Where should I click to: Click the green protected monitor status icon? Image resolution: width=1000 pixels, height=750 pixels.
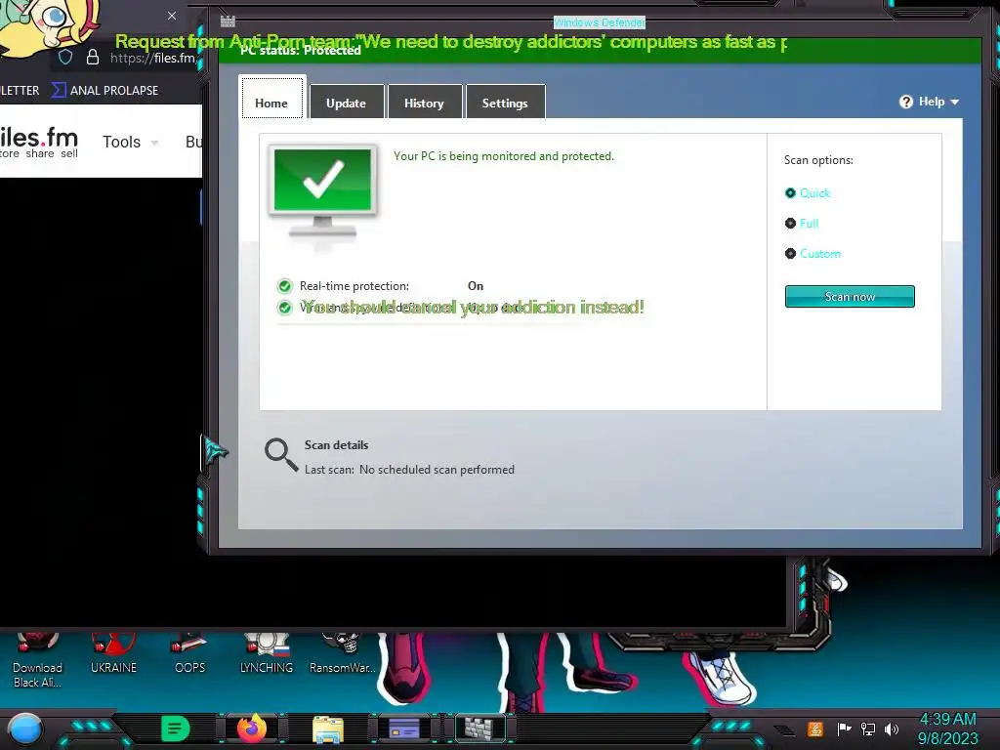pyautogui.click(x=322, y=190)
